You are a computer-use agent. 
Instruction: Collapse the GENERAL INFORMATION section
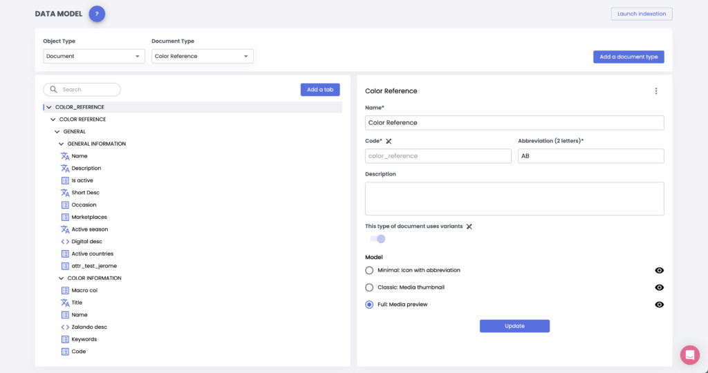click(62, 144)
